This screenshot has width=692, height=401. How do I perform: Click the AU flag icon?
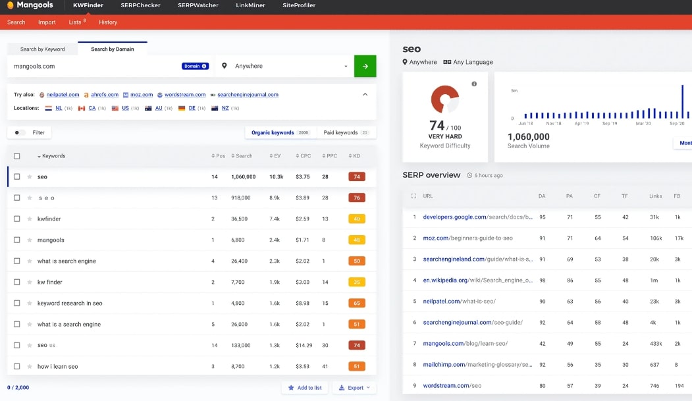pos(148,108)
